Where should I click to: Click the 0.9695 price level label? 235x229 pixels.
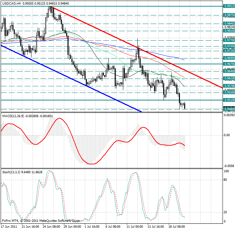(x=229, y=58)
